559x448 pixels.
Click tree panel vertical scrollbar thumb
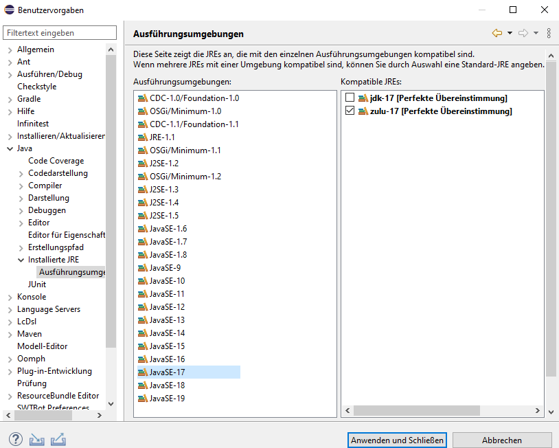[111, 201]
